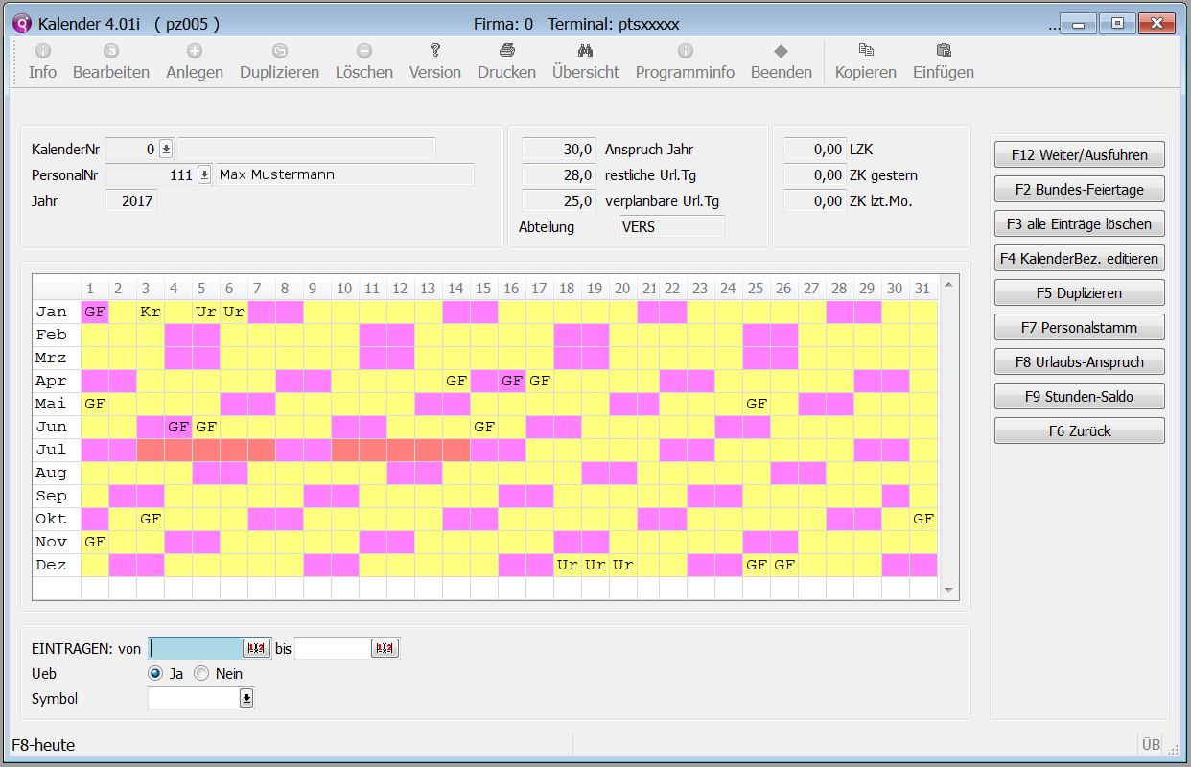Image resolution: width=1191 pixels, height=767 pixels.
Task: Click the Kr cell on January 3
Action: 150,312
